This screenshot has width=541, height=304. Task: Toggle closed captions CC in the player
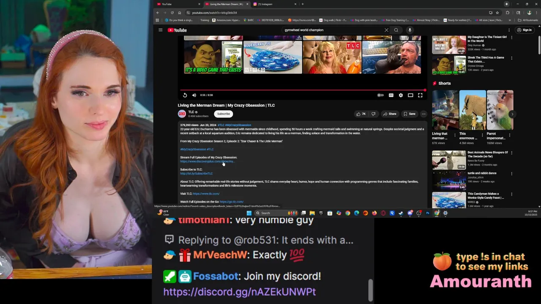tap(391, 95)
